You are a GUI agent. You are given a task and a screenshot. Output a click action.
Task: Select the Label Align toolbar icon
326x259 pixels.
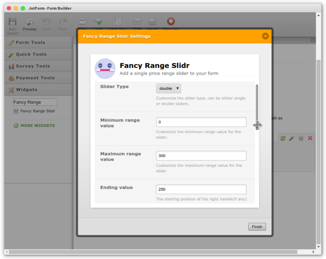tap(117, 21)
